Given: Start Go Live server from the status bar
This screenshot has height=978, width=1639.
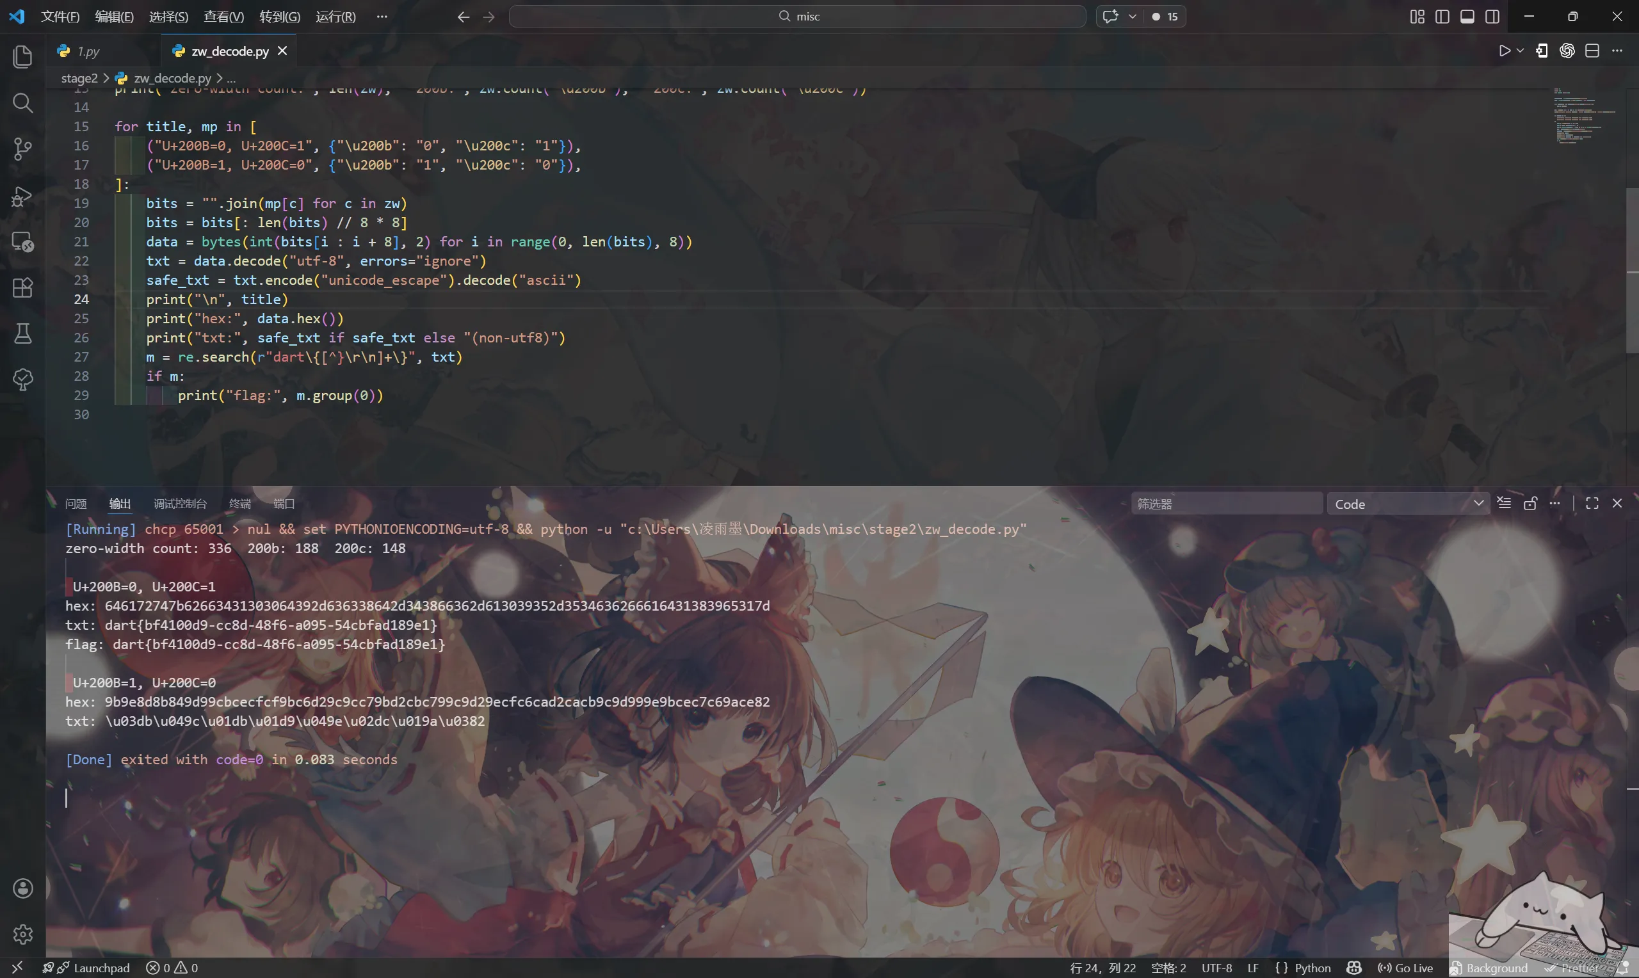Looking at the screenshot, I should tap(1406, 968).
